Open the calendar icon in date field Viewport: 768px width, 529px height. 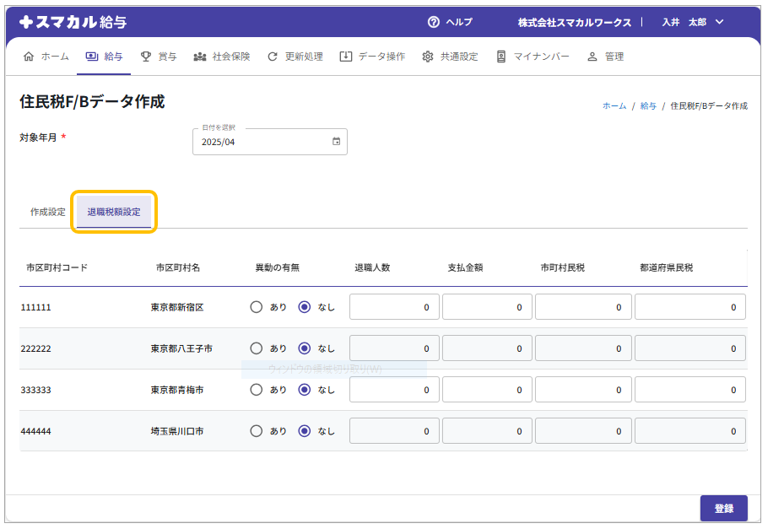pos(336,142)
